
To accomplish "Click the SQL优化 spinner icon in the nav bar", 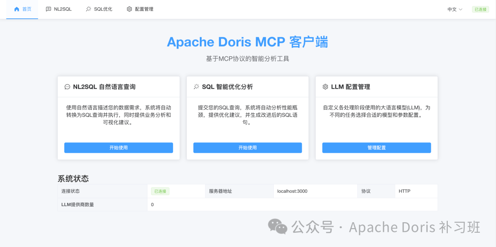I will coord(89,9).
